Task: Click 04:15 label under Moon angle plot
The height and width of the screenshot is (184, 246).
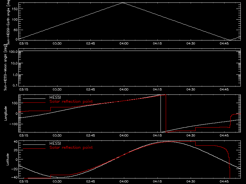Action: (x=157, y=89)
